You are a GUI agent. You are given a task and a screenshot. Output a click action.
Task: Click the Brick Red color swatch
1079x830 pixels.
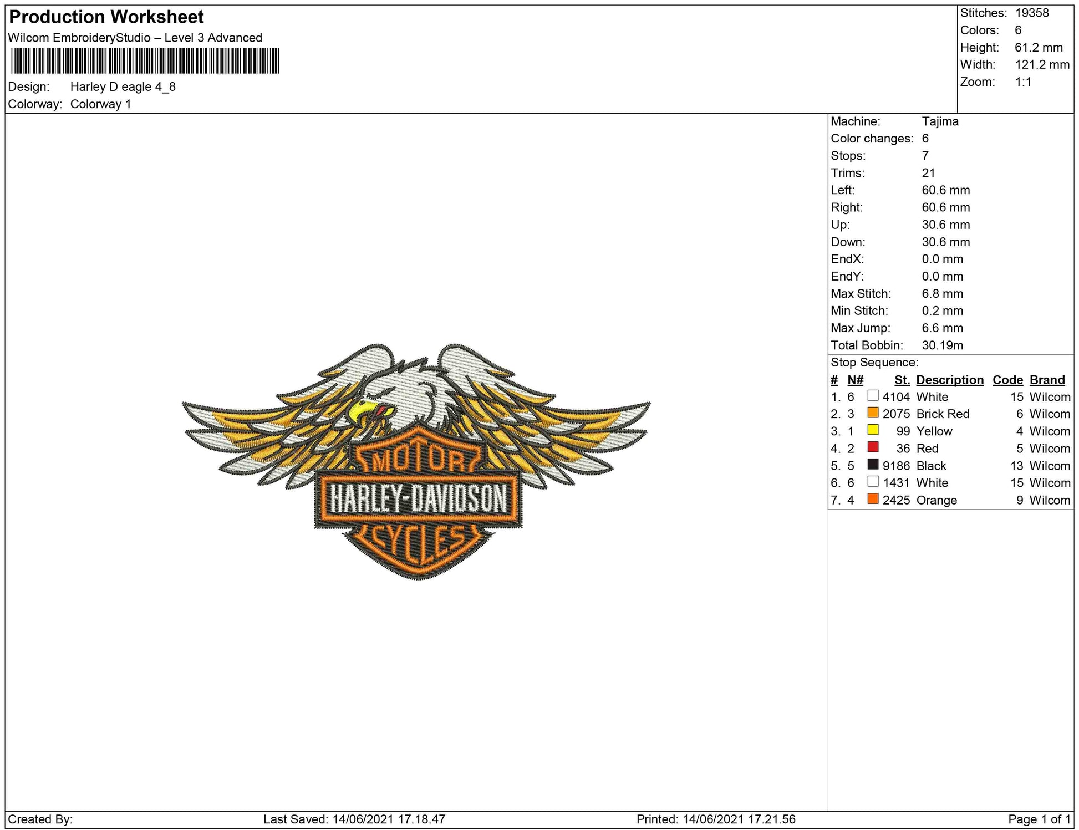coord(873,413)
